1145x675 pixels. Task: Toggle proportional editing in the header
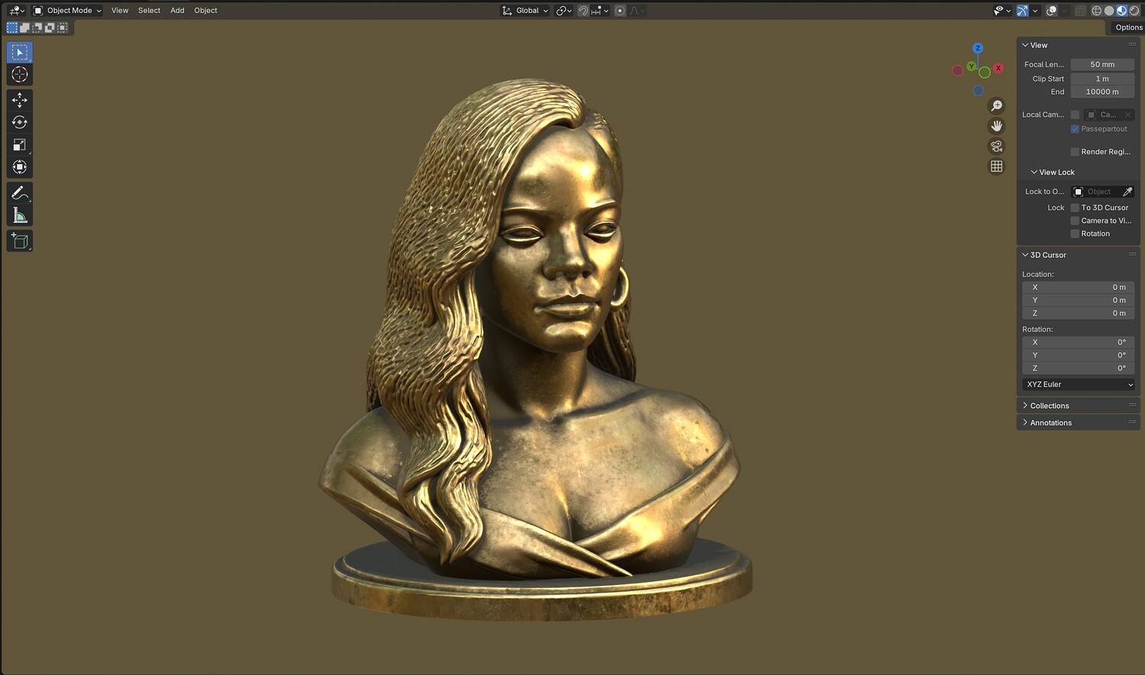[x=620, y=11]
